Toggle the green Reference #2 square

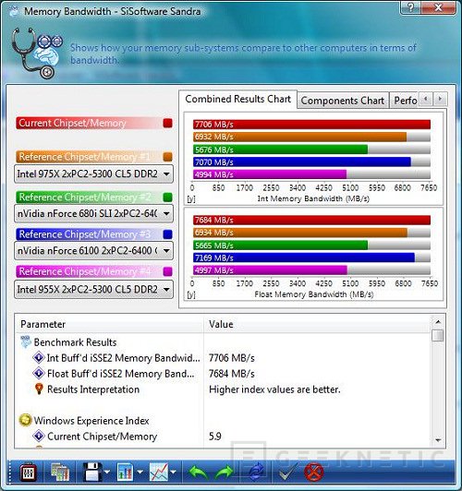[167, 197]
